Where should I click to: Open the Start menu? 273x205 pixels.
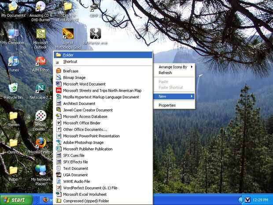tap(16, 200)
